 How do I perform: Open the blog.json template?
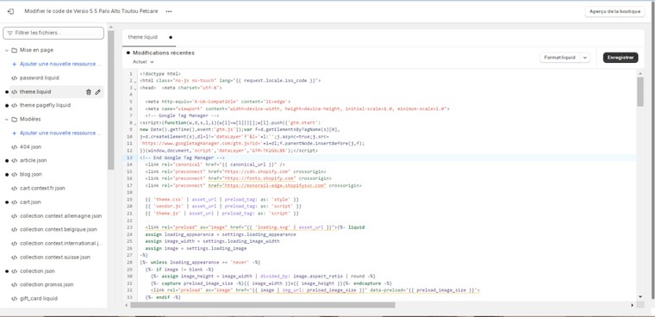point(31,175)
